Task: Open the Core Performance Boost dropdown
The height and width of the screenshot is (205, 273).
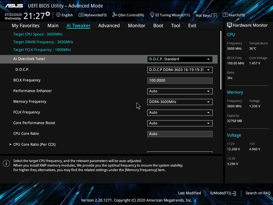Action: (x=180, y=123)
